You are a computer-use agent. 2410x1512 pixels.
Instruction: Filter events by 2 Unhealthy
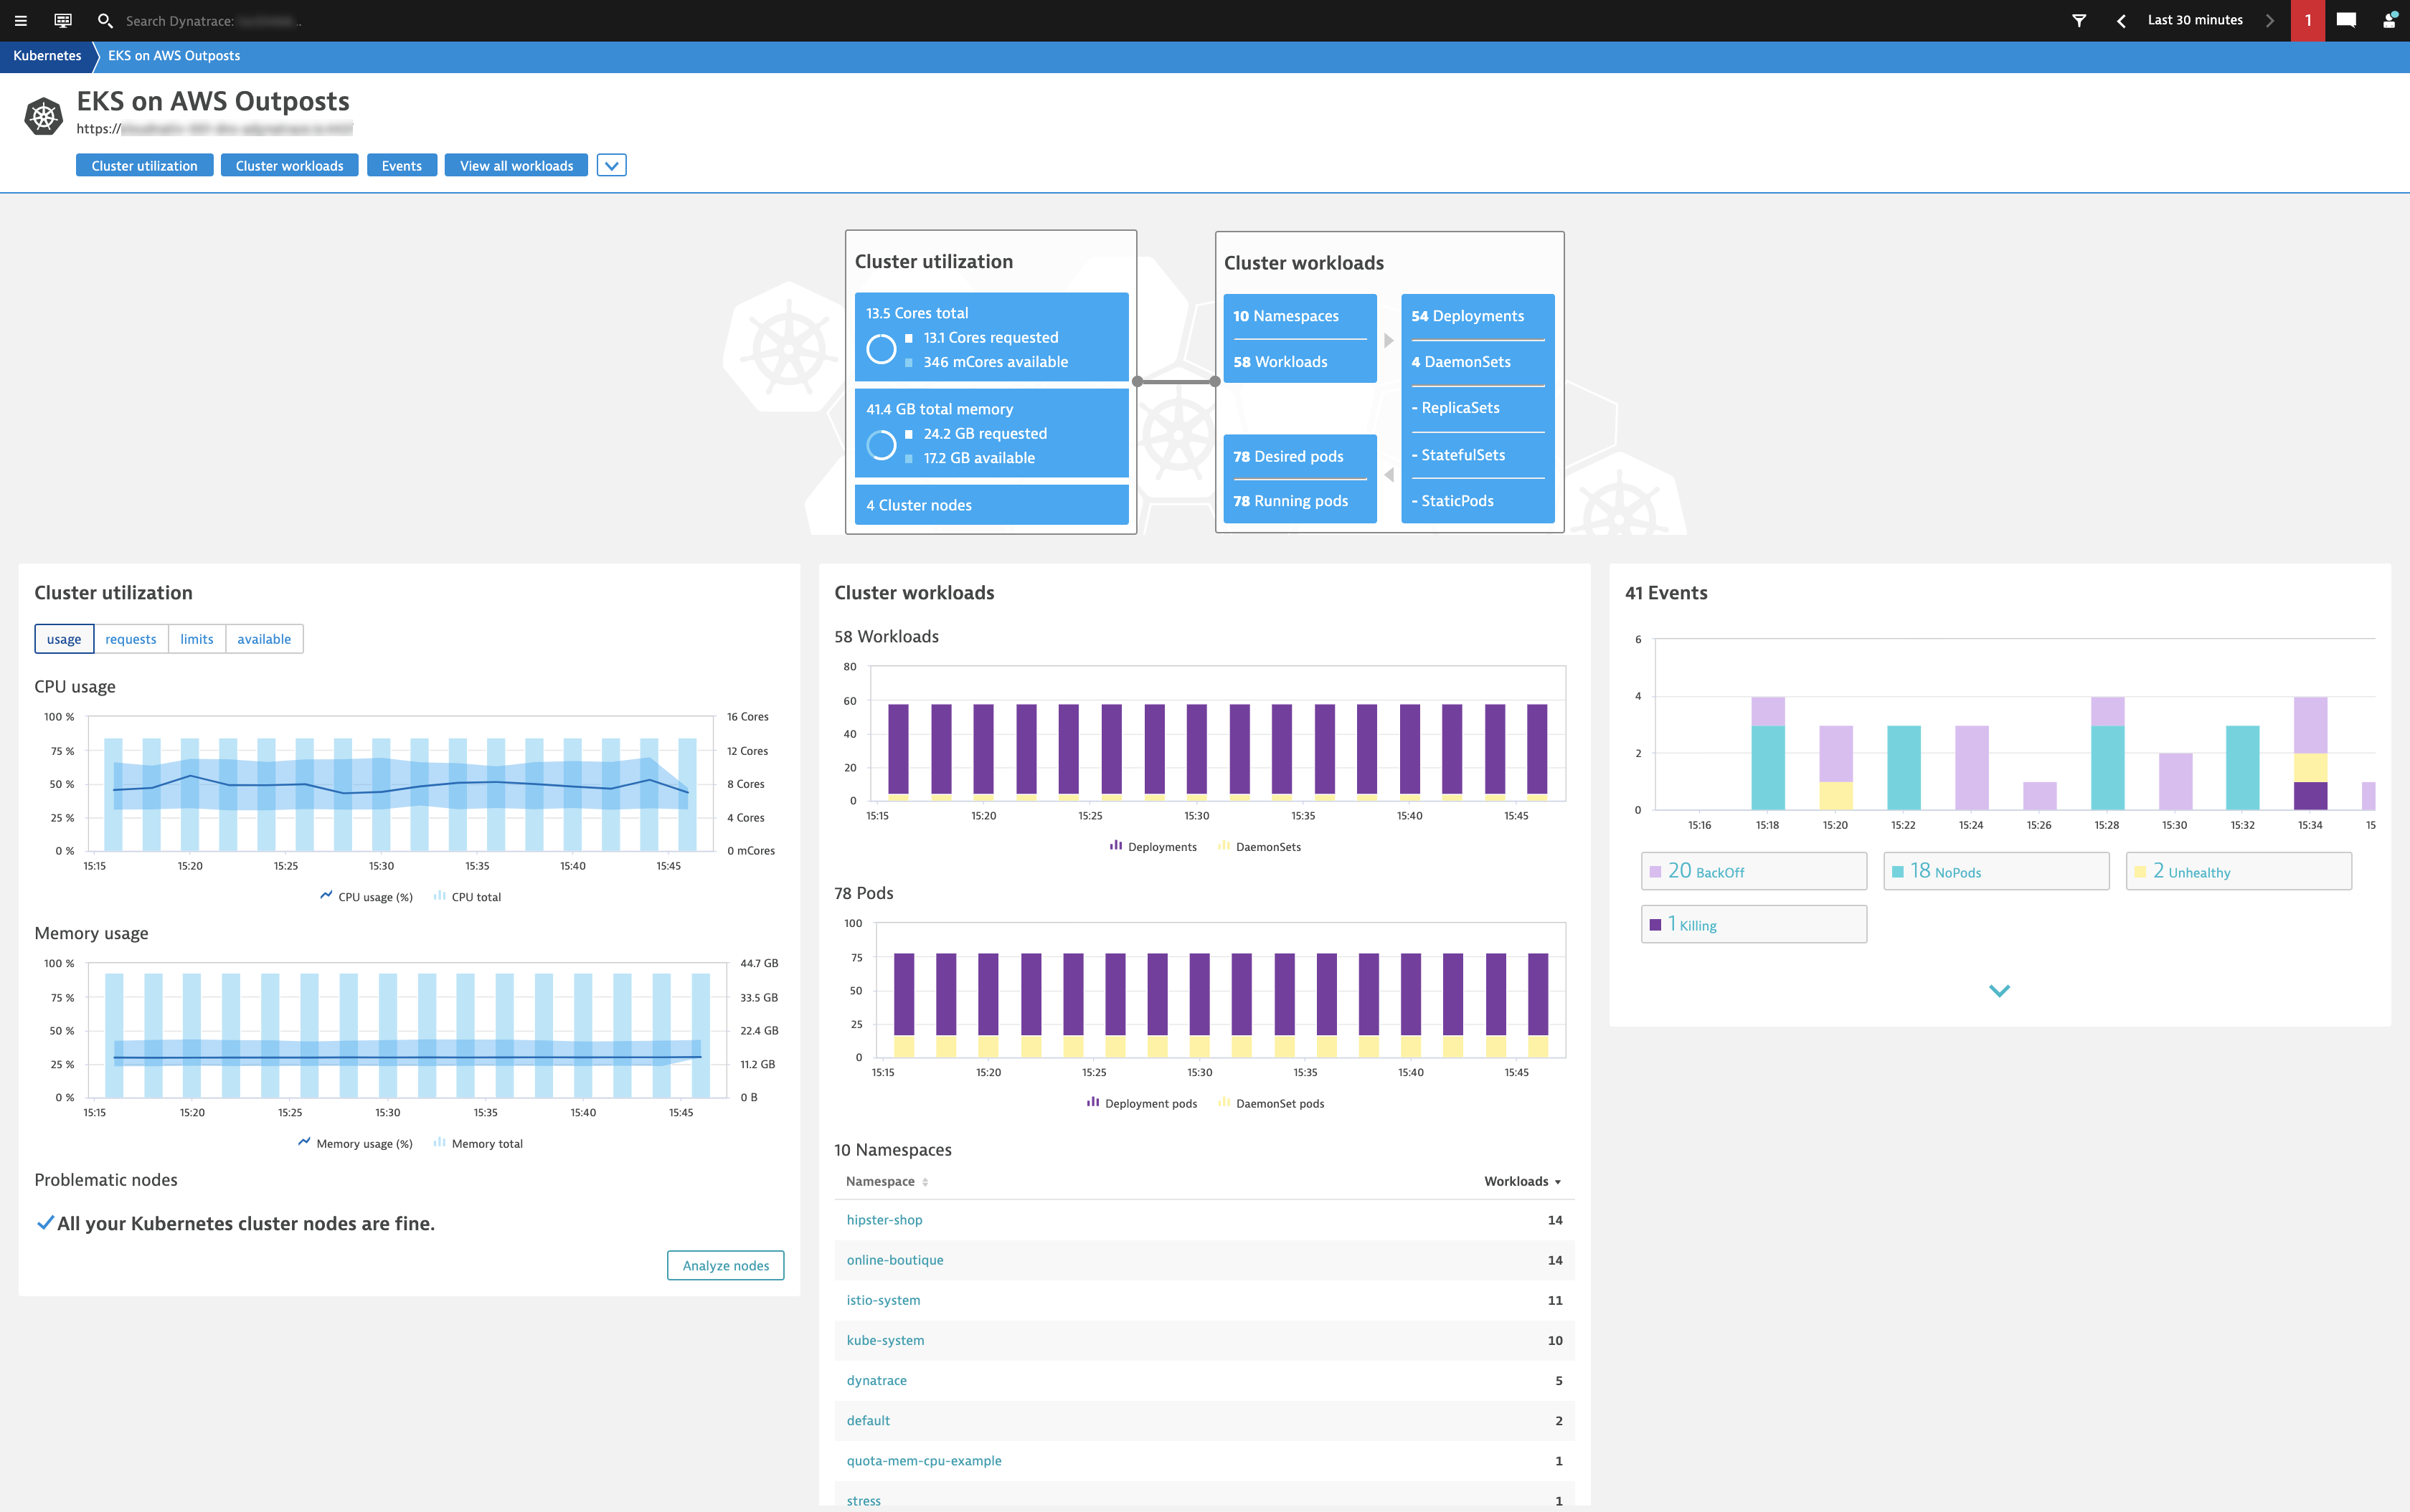point(2238,871)
